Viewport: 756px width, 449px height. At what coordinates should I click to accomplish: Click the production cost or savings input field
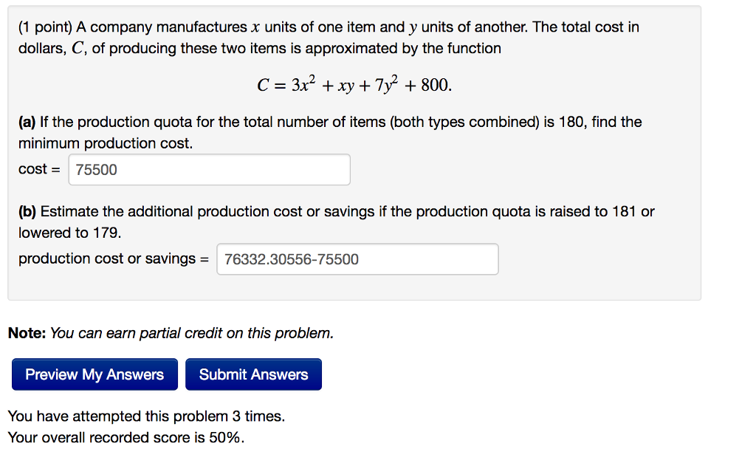pyautogui.click(x=357, y=259)
